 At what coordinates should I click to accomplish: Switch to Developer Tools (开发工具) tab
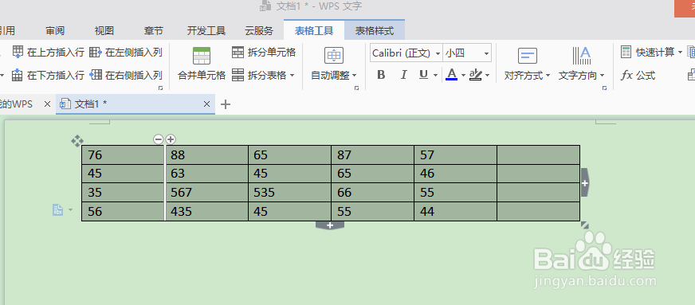click(x=206, y=30)
